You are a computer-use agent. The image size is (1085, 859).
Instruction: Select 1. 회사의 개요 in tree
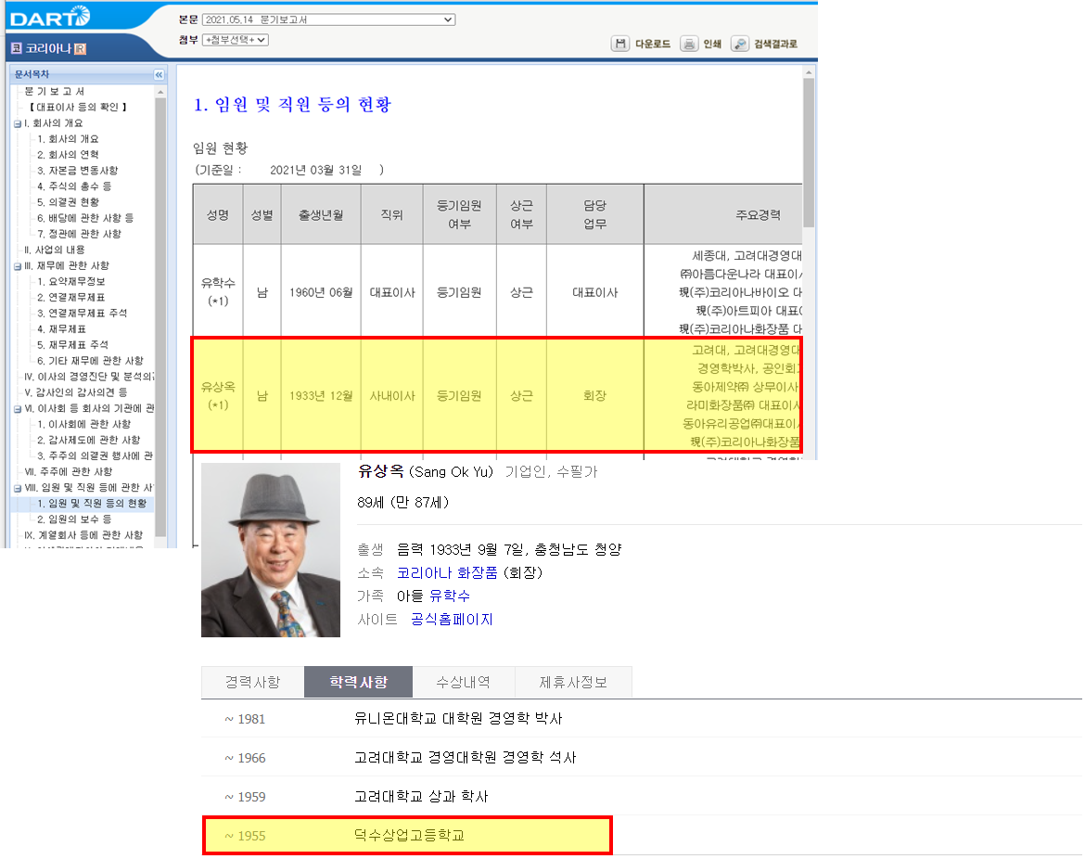click(x=68, y=139)
